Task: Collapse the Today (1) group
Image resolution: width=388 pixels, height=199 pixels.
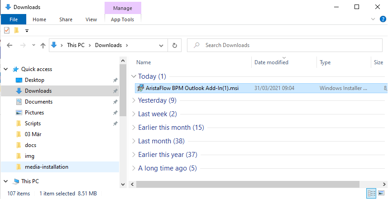Action: (x=134, y=76)
